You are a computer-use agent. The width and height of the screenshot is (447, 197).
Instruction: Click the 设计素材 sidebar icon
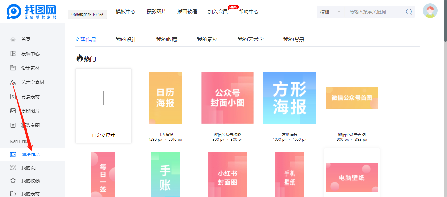(x=13, y=68)
